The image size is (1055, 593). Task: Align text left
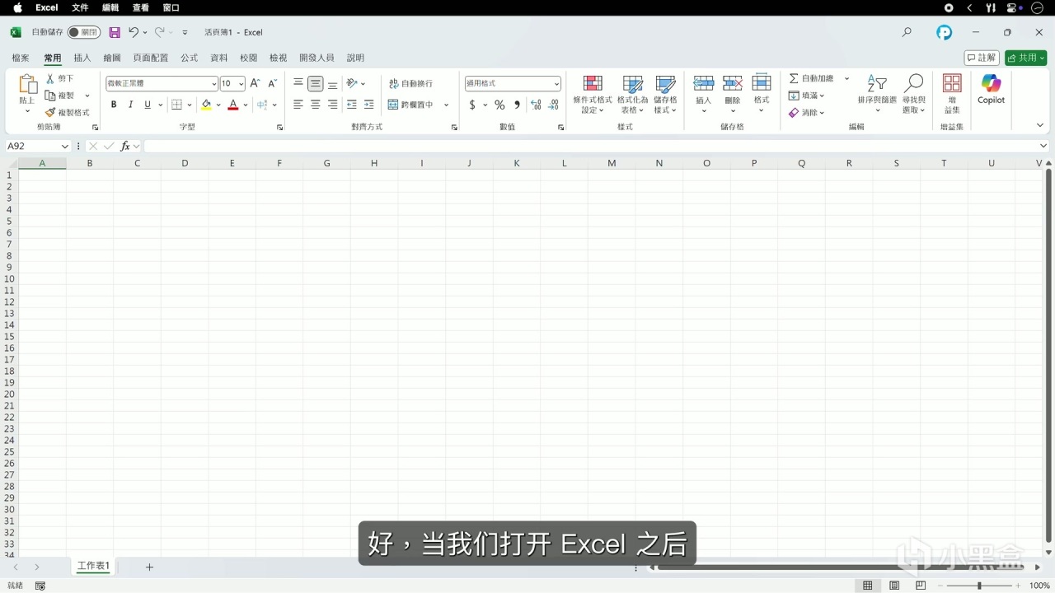(298, 105)
